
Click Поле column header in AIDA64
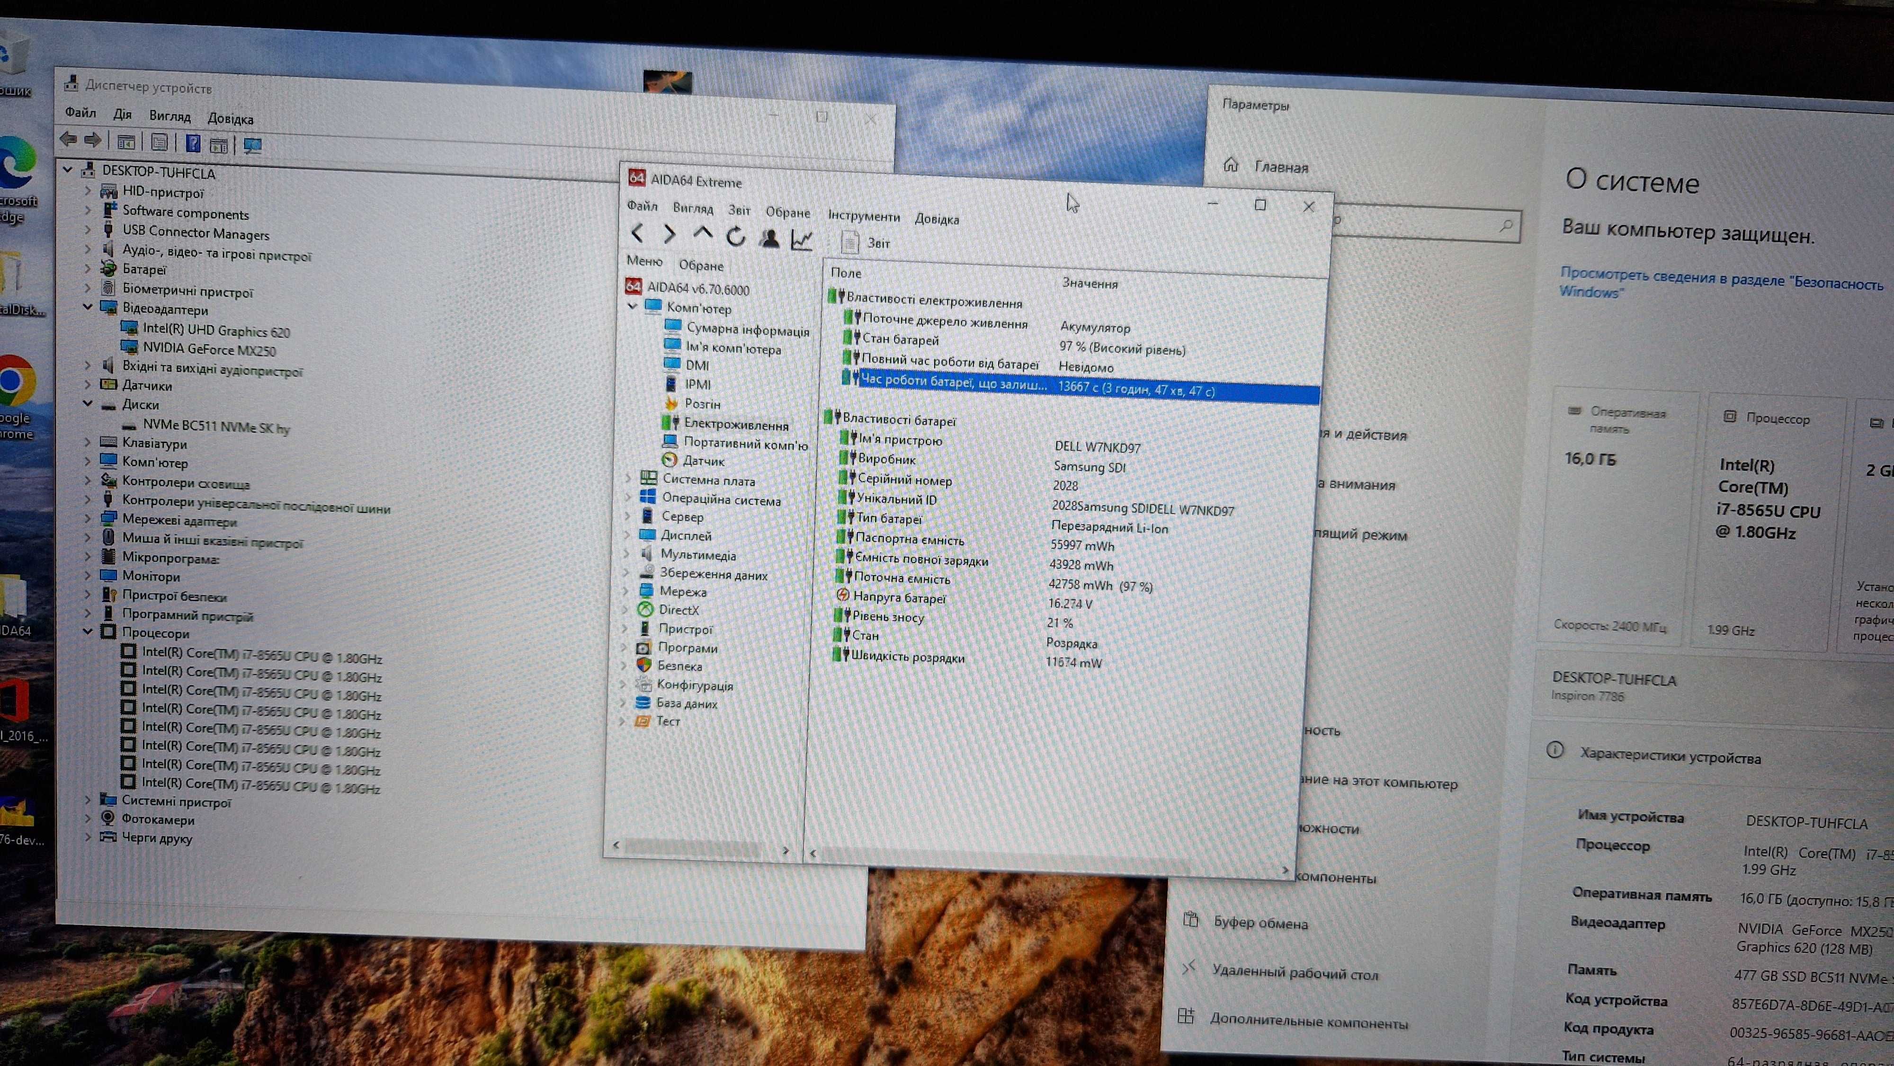click(846, 273)
